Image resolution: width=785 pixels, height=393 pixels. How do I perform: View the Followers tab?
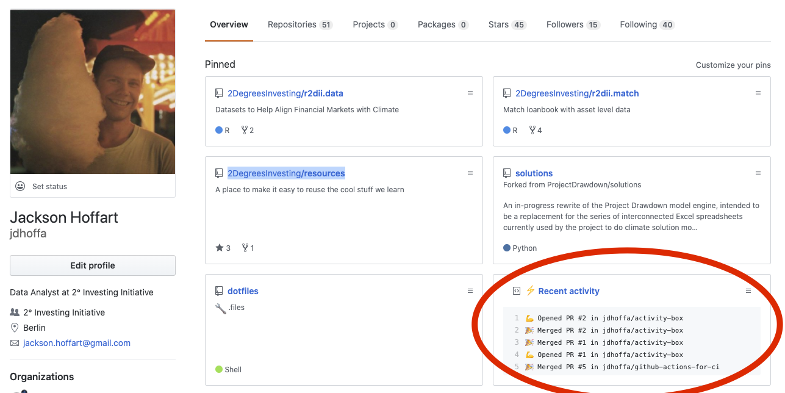pos(573,25)
